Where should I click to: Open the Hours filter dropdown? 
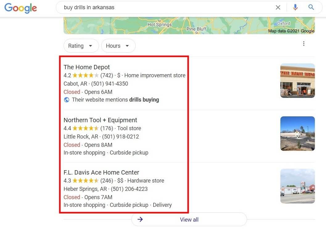click(118, 46)
